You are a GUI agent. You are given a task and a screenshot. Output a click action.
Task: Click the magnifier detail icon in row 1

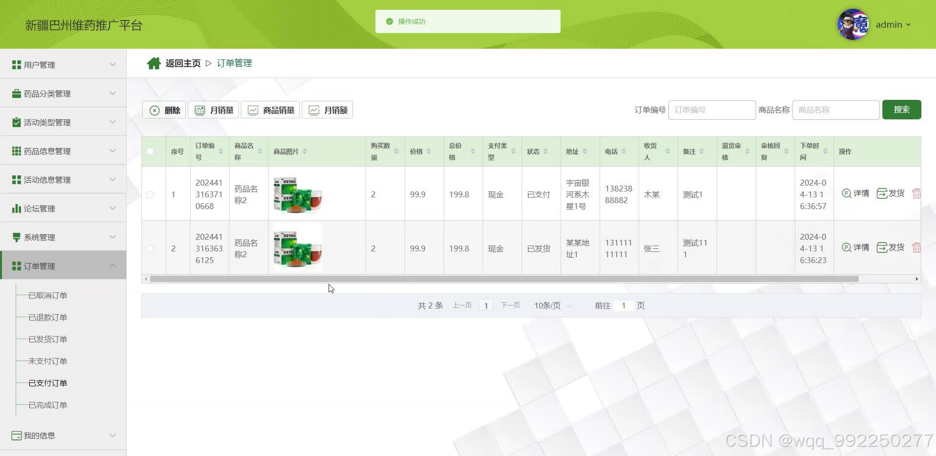(847, 193)
